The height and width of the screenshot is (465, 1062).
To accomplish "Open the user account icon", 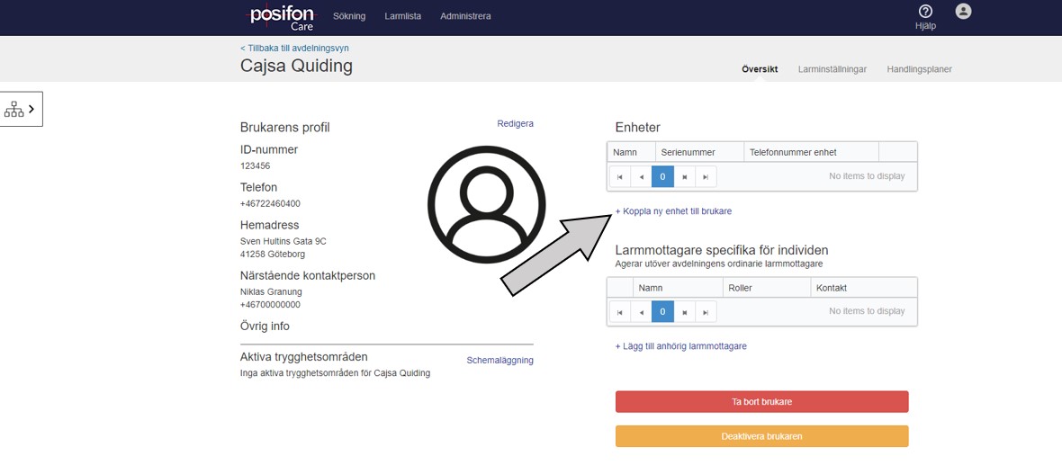I will (964, 12).
